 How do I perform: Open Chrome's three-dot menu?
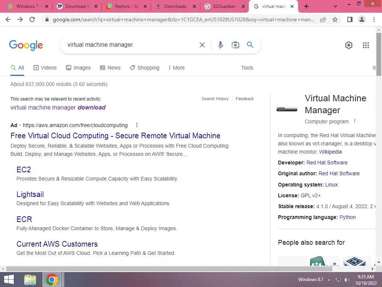[374, 19]
